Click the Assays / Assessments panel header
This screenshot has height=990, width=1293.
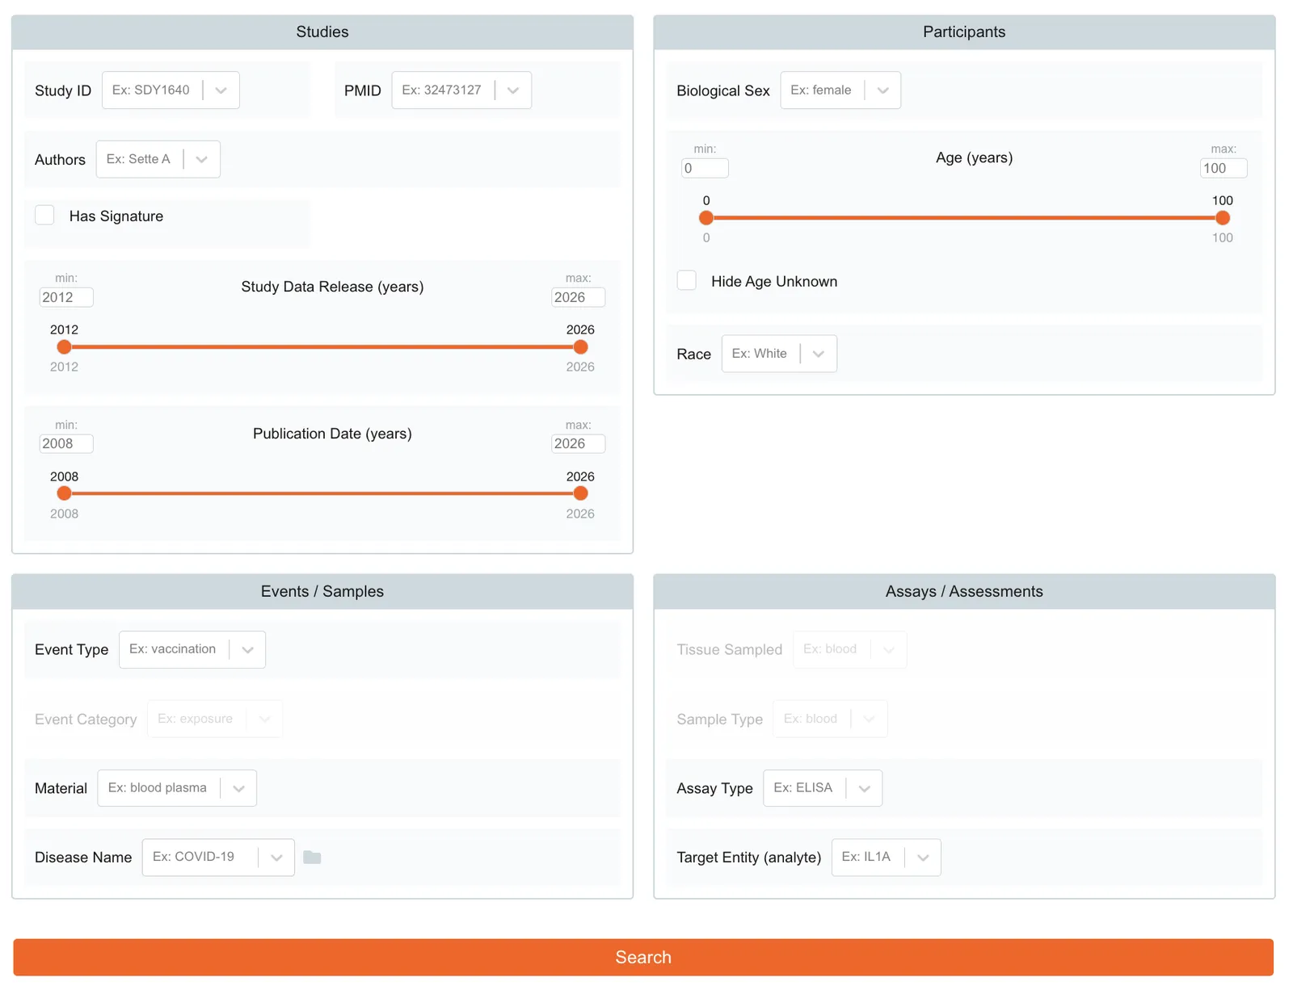pyautogui.click(x=963, y=592)
